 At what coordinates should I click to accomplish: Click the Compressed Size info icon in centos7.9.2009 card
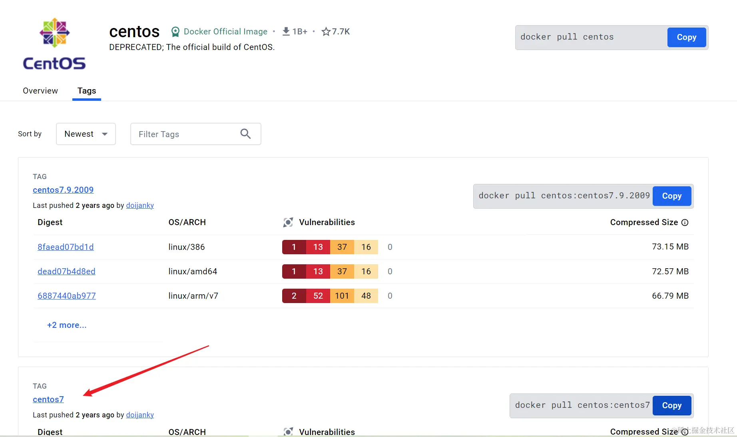click(x=685, y=222)
